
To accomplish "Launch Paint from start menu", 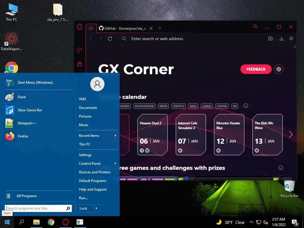I will (39, 97).
